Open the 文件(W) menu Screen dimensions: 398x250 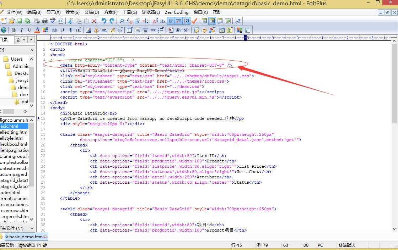[14, 12]
